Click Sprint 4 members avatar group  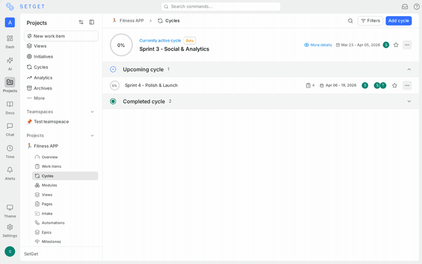tap(380, 86)
